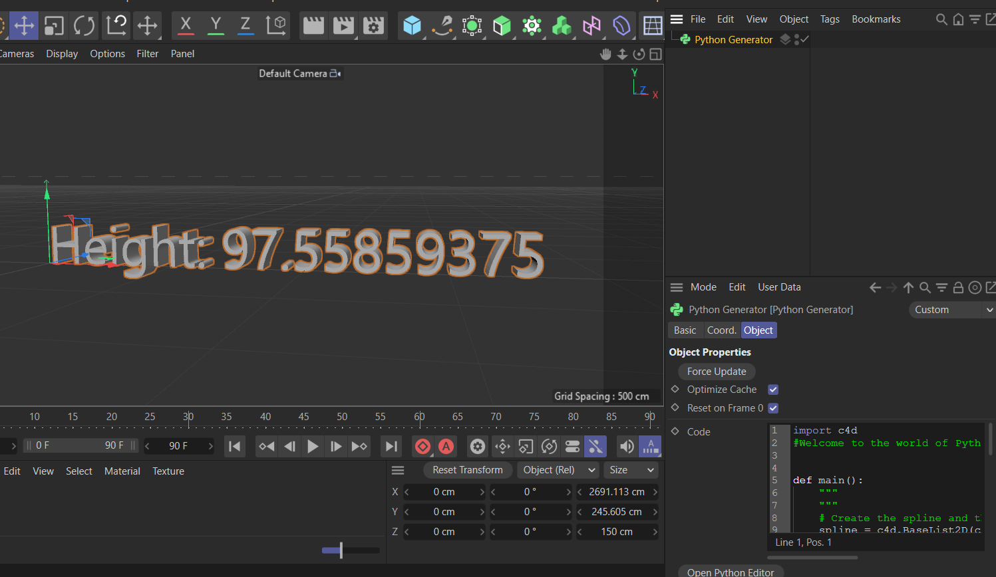Screen dimensions: 996x577
Task: Search objects in Object Manager
Action: coord(941,19)
